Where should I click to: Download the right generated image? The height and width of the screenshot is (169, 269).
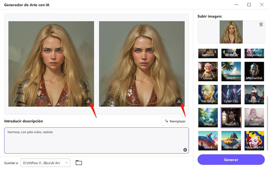coord(179,101)
